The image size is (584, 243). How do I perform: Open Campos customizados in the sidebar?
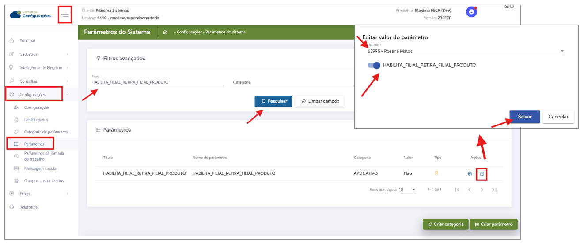tap(44, 181)
